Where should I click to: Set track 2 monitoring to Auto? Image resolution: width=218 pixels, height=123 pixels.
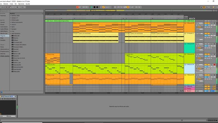click(199, 27)
